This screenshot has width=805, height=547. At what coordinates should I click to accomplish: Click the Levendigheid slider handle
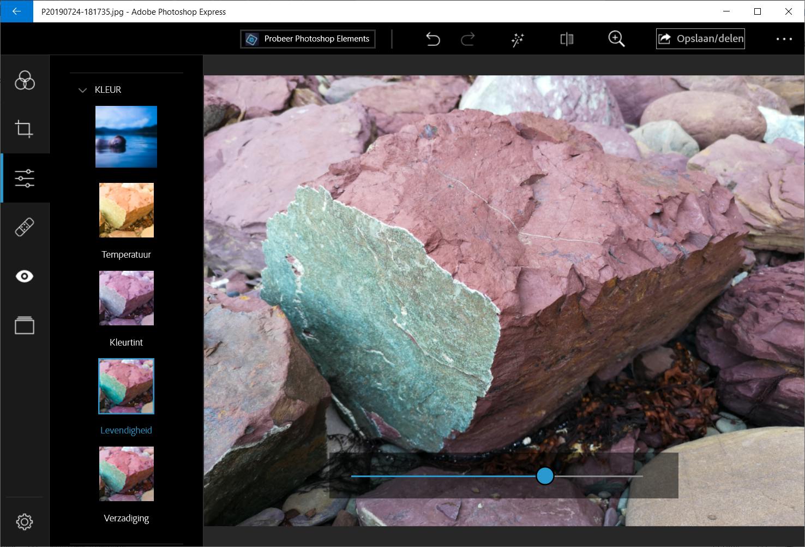click(545, 476)
